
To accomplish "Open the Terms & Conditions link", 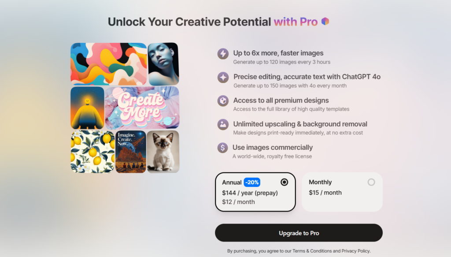I will 312,251.
